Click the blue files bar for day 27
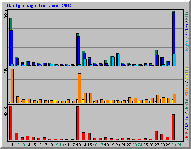 pos(157,60)
